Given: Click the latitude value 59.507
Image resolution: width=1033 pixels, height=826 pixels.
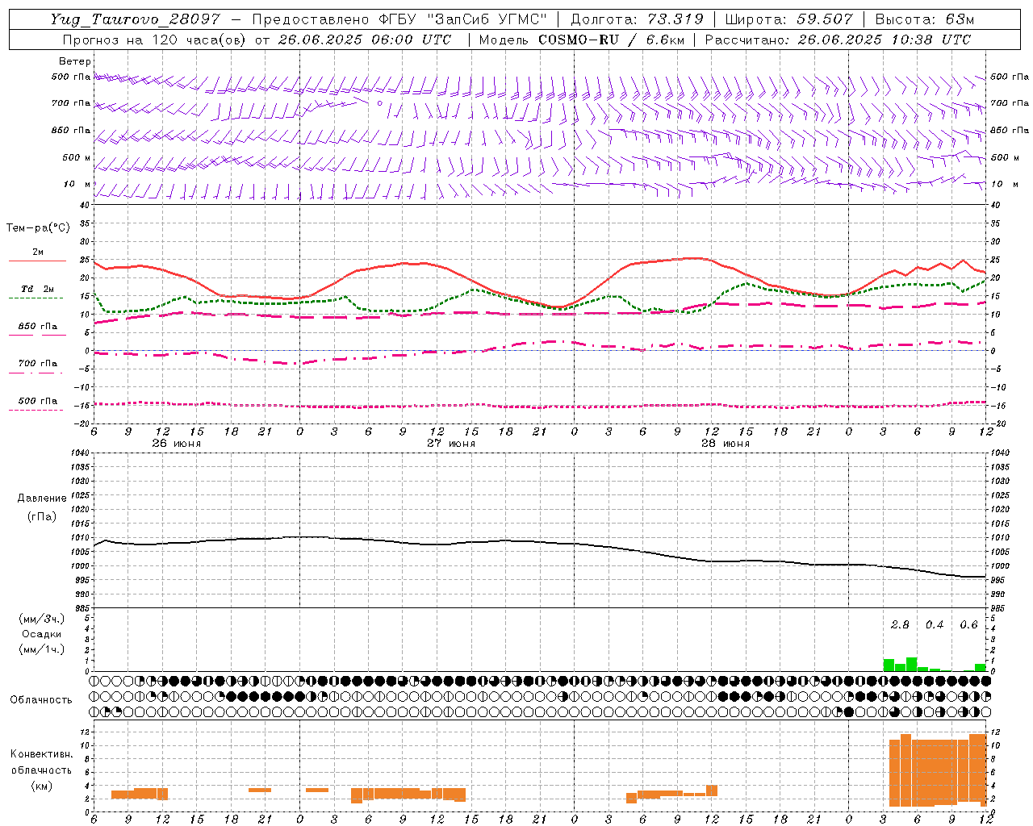Looking at the screenshot, I should click(x=824, y=19).
